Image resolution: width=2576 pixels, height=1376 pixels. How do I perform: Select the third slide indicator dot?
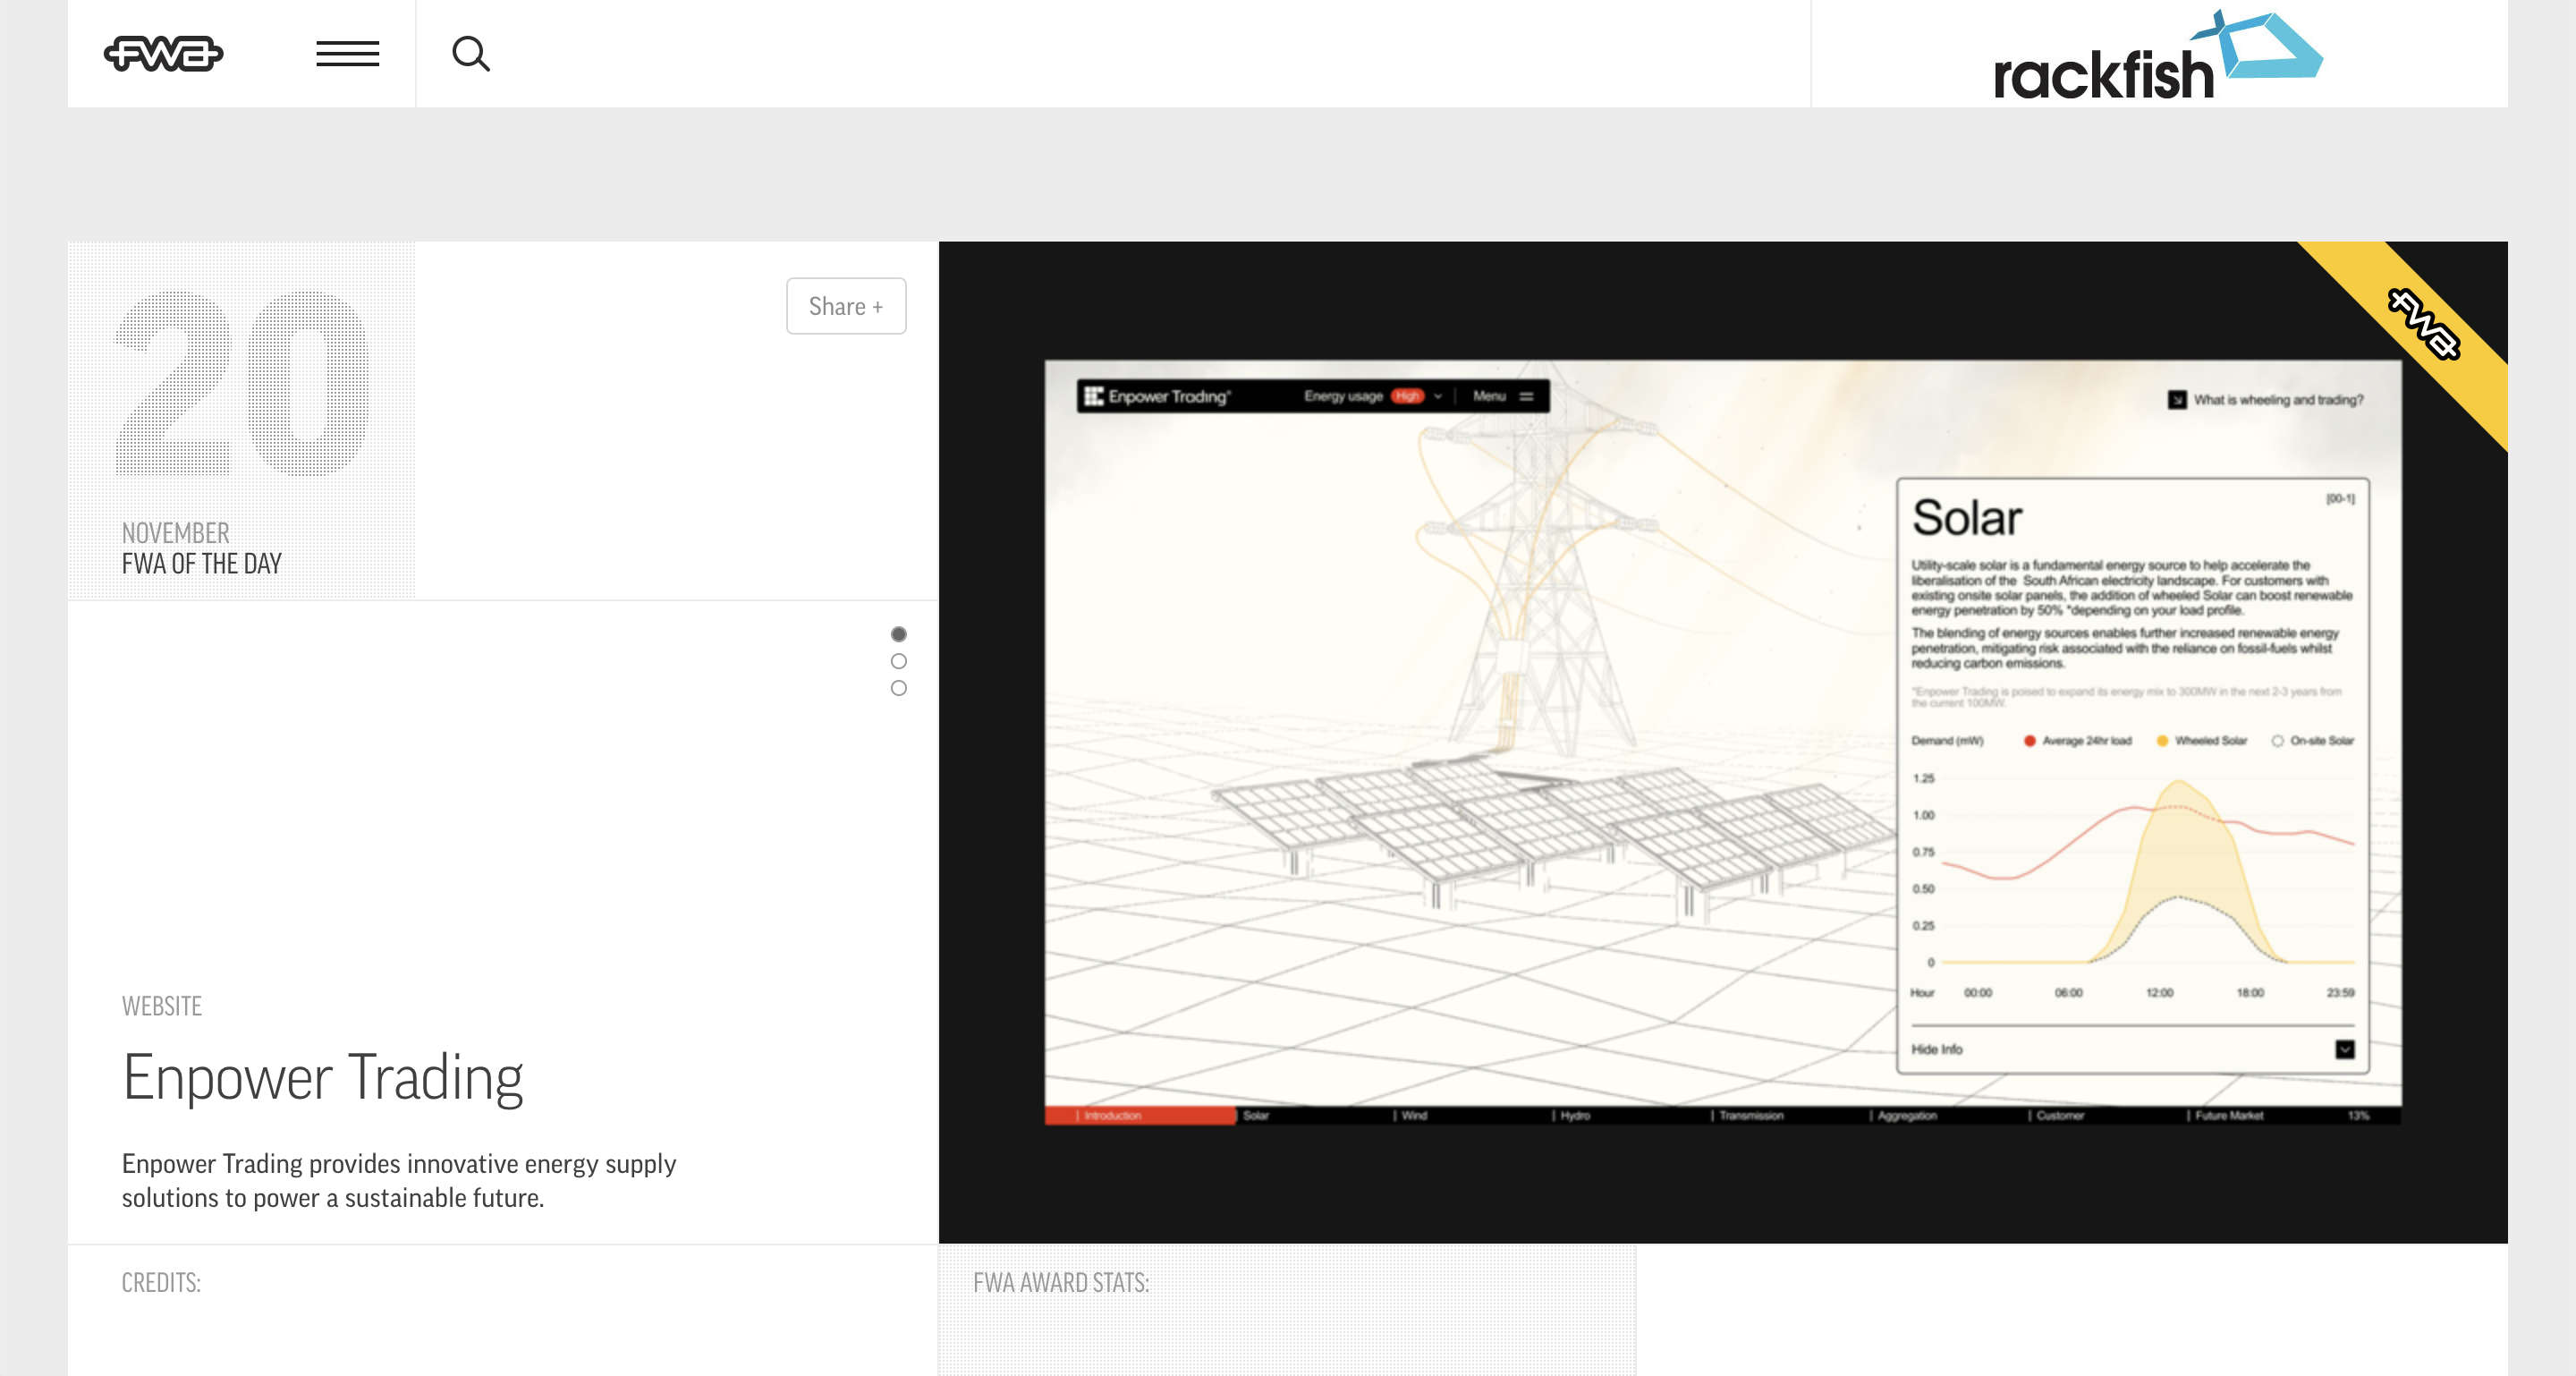(898, 688)
